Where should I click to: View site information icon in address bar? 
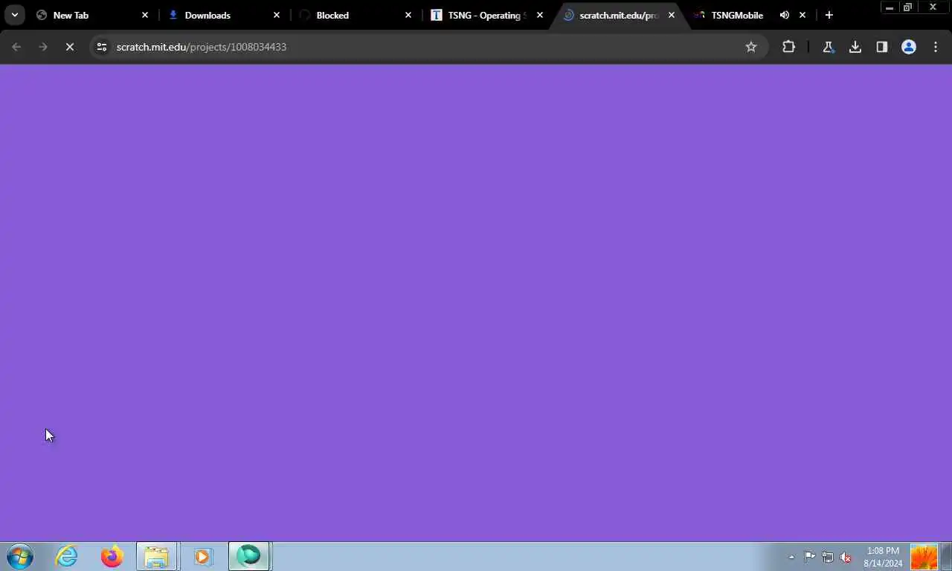click(102, 47)
